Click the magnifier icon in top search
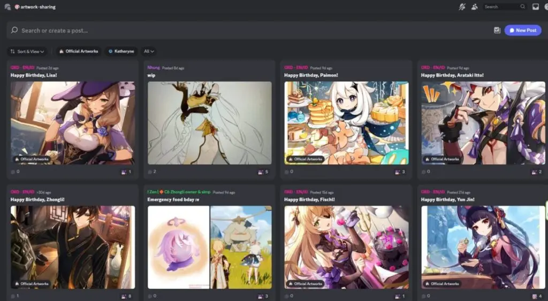Image resolution: width=548 pixels, height=301 pixels. point(522,7)
